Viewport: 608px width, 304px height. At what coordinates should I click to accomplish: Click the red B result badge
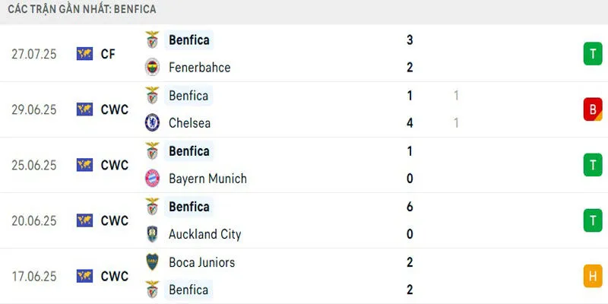[x=592, y=109]
